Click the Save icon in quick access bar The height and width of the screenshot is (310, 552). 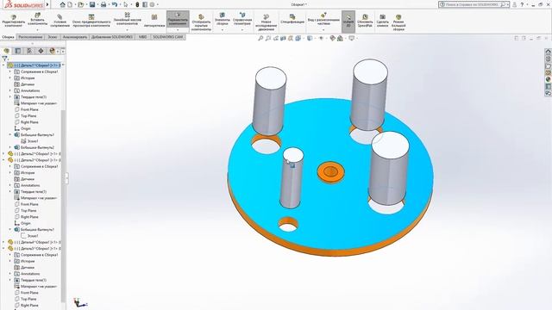click(x=92, y=4)
